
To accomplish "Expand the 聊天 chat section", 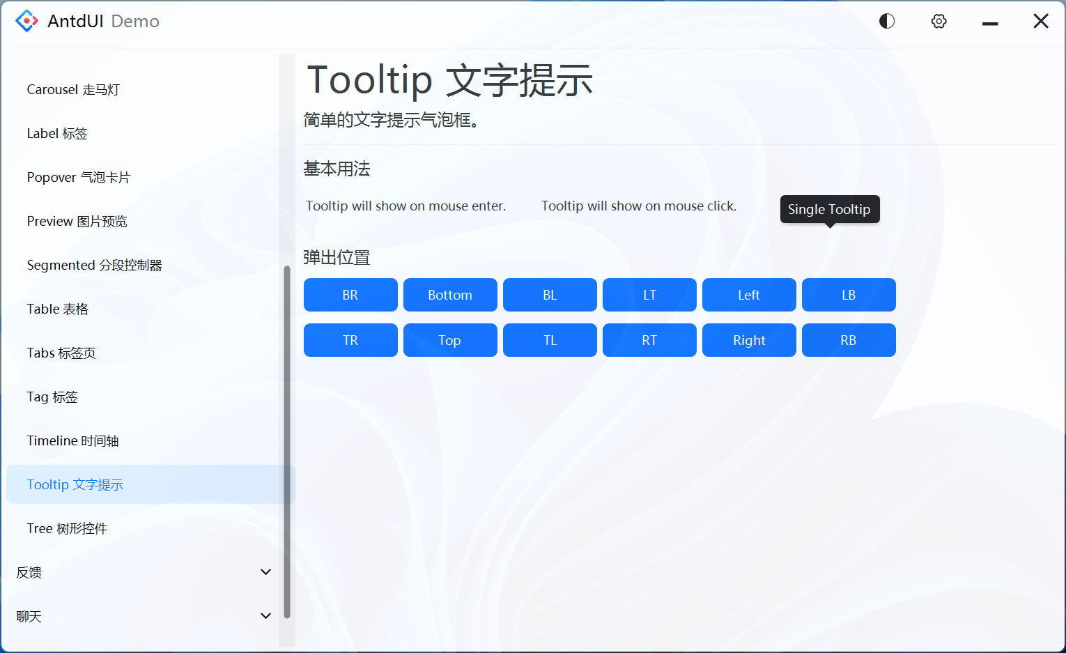I will (x=139, y=616).
